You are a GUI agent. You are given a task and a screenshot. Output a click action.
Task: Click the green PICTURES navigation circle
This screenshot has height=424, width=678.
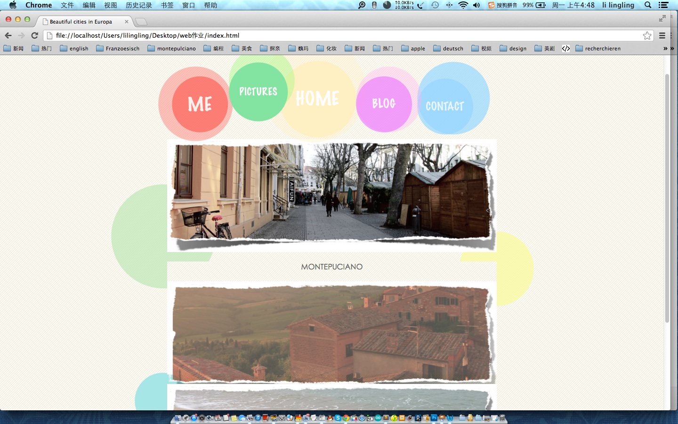coord(258,92)
